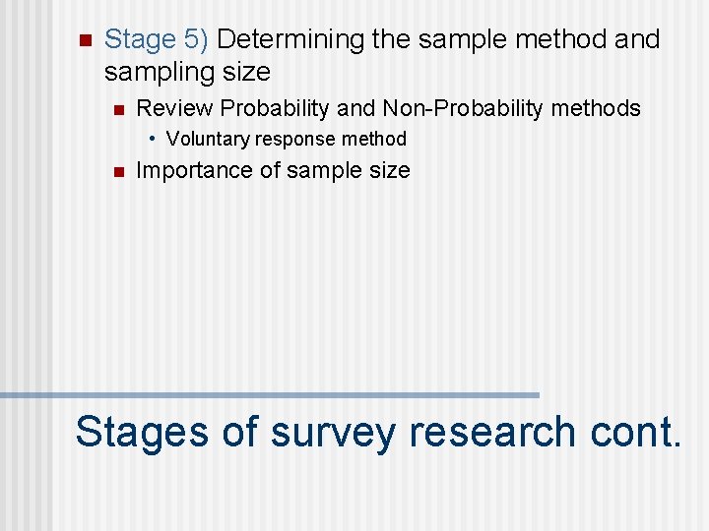Select the "Voluntary response method" line
This screenshot has height=531, width=709.
point(286,139)
